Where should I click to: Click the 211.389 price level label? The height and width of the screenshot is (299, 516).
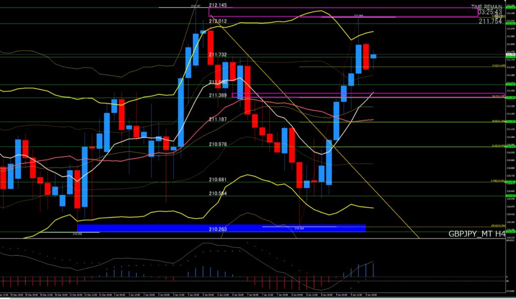218,95
